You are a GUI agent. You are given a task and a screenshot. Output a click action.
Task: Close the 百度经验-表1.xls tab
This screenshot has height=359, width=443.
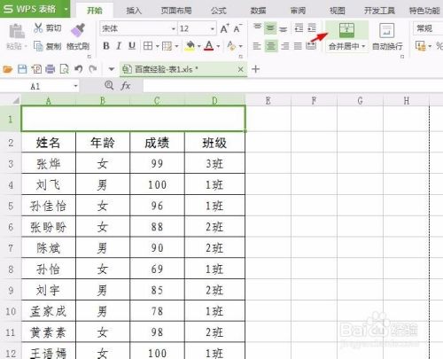pos(241,69)
